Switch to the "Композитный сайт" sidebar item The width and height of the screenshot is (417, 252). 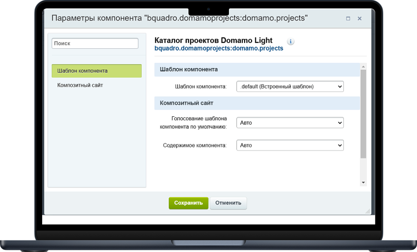pos(79,85)
